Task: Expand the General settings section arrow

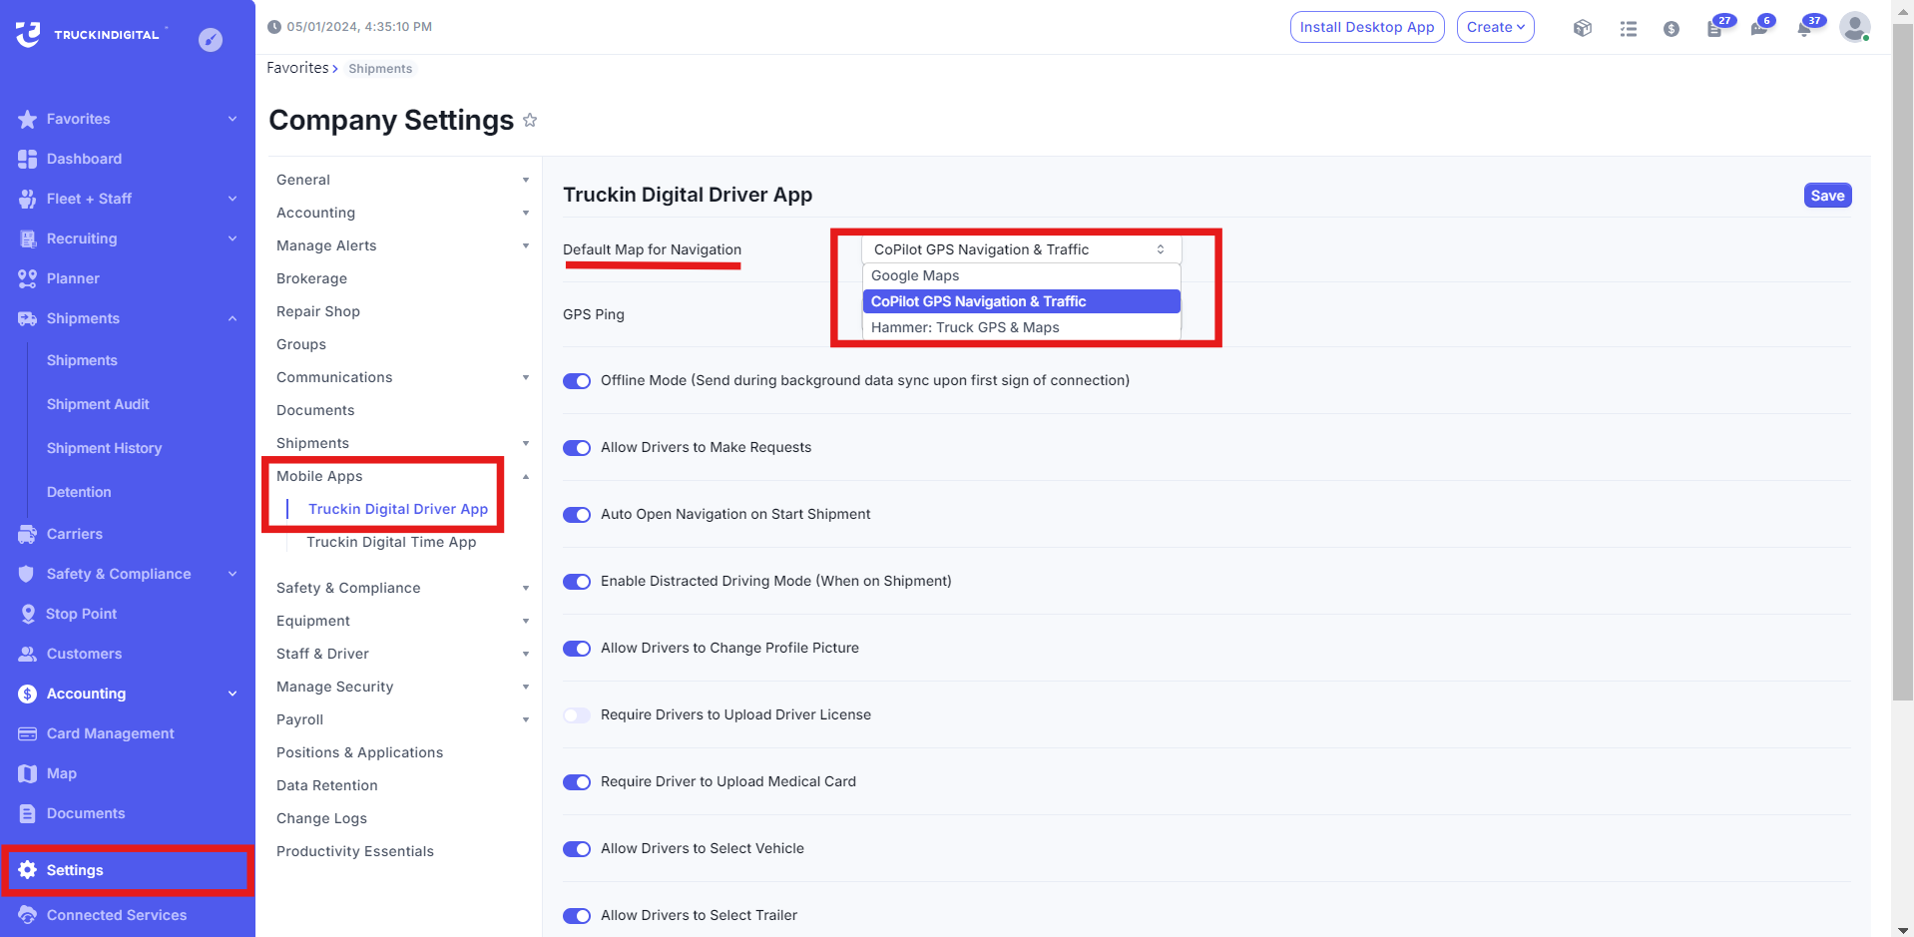Action: (x=526, y=180)
